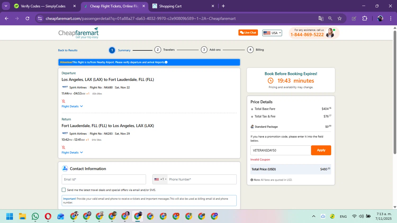
Task: Expand Total Base Fare breakdown
Action: click(x=252, y=109)
